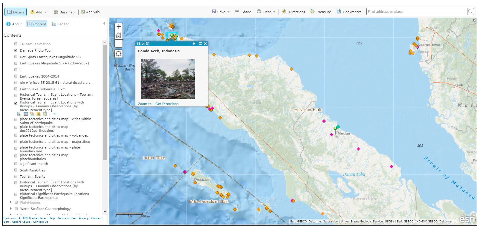Click the home default extent button

(x=119, y=35)
